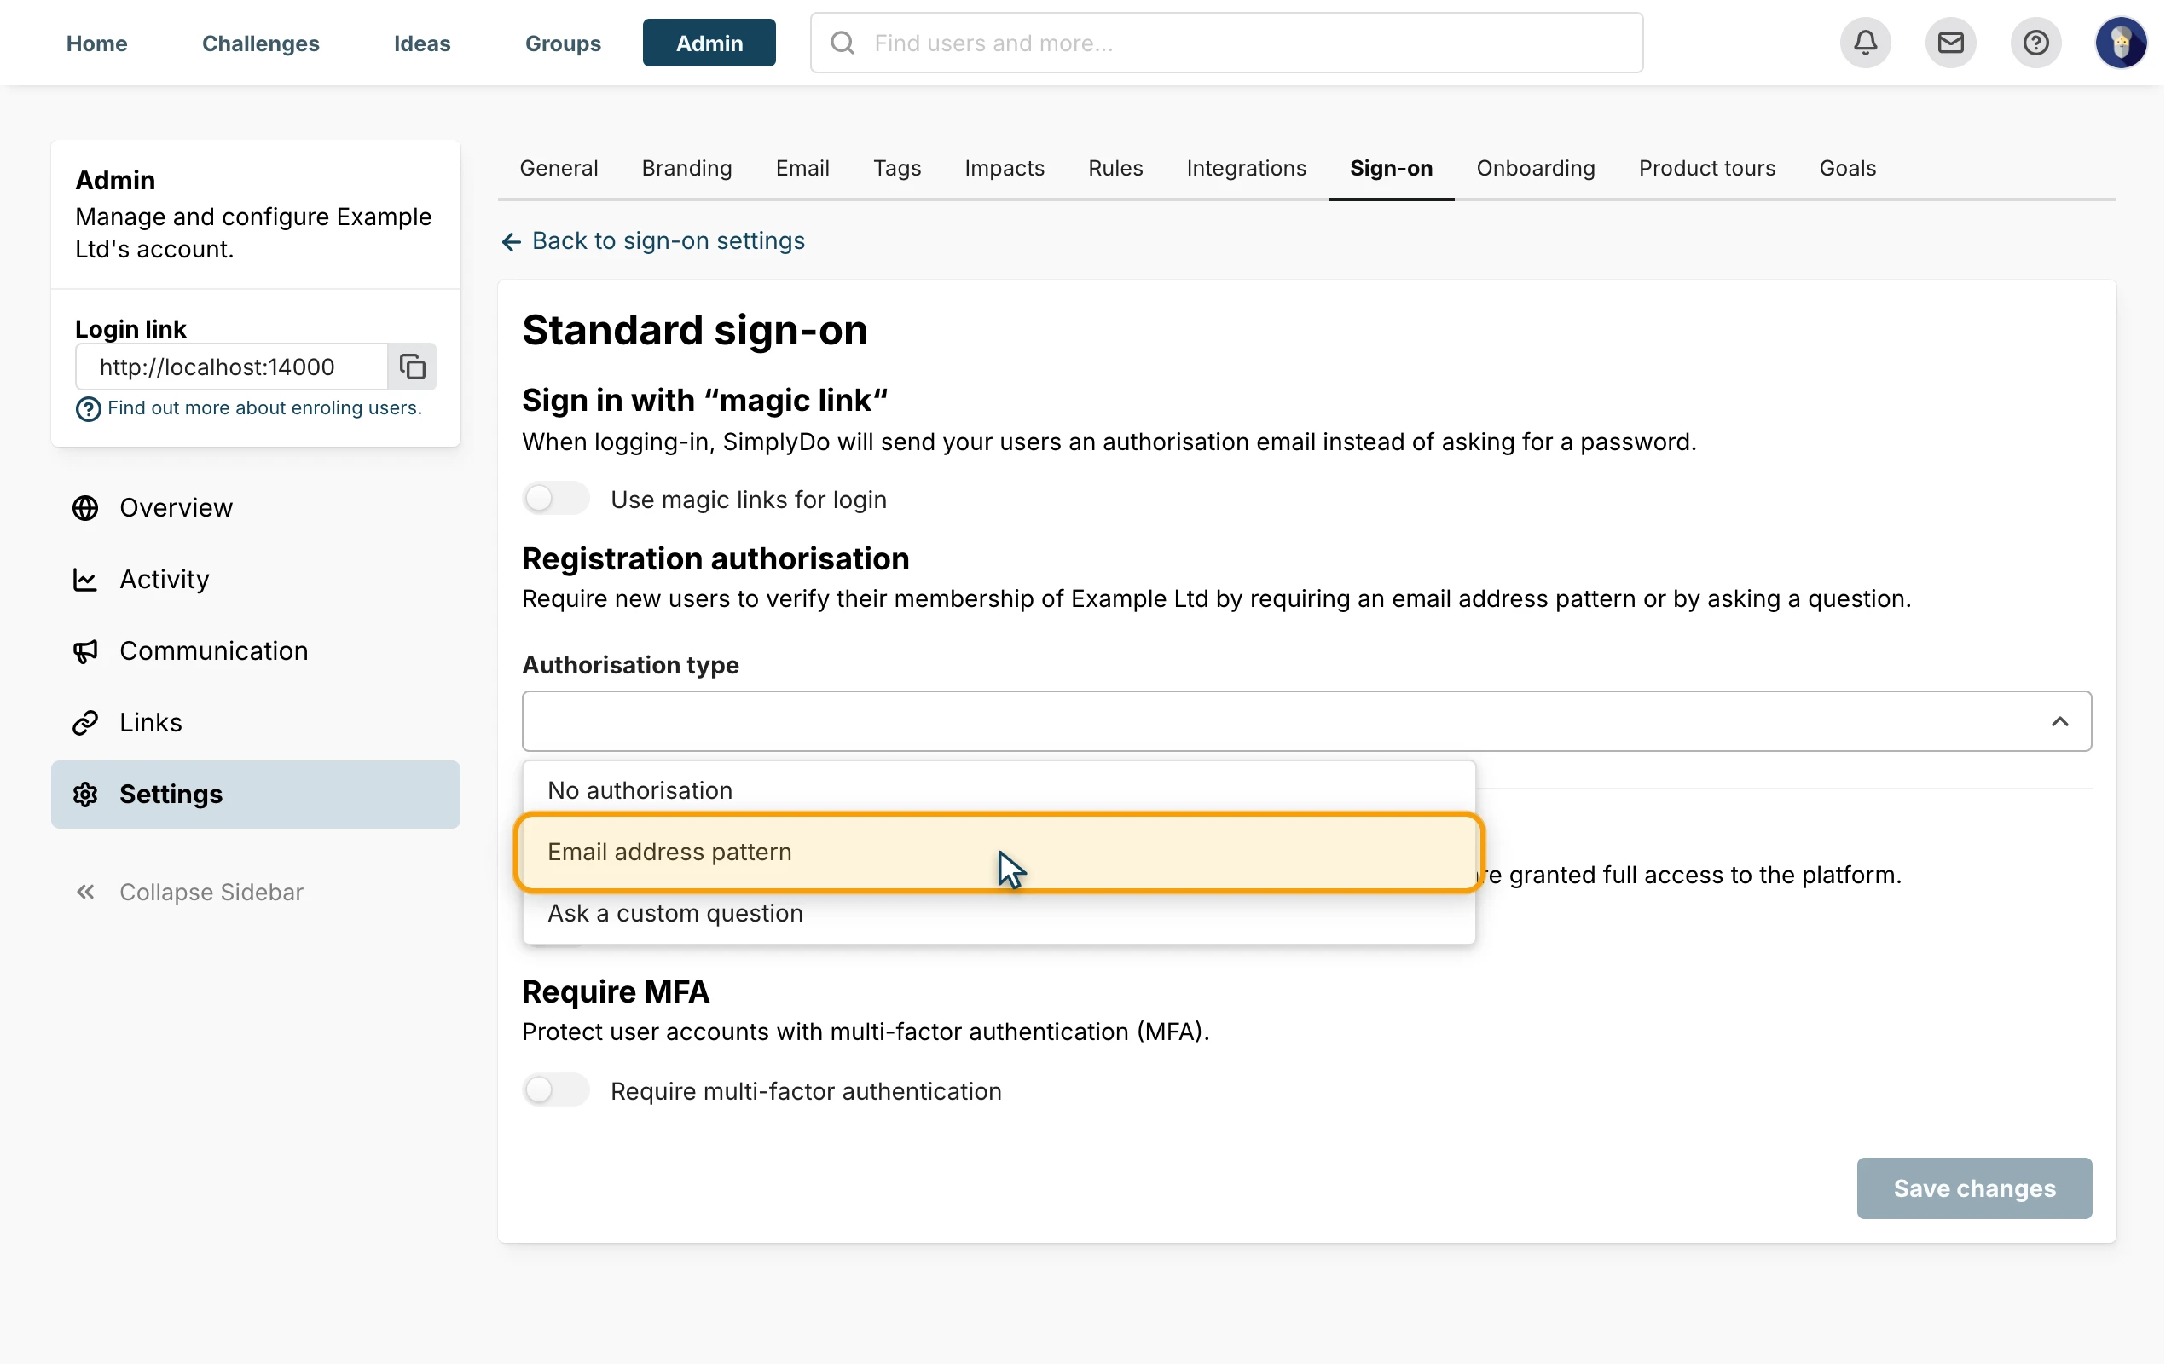Click the help question mark icon
Viewport: 2183px width, 1364px height.
coord(2035,43)
